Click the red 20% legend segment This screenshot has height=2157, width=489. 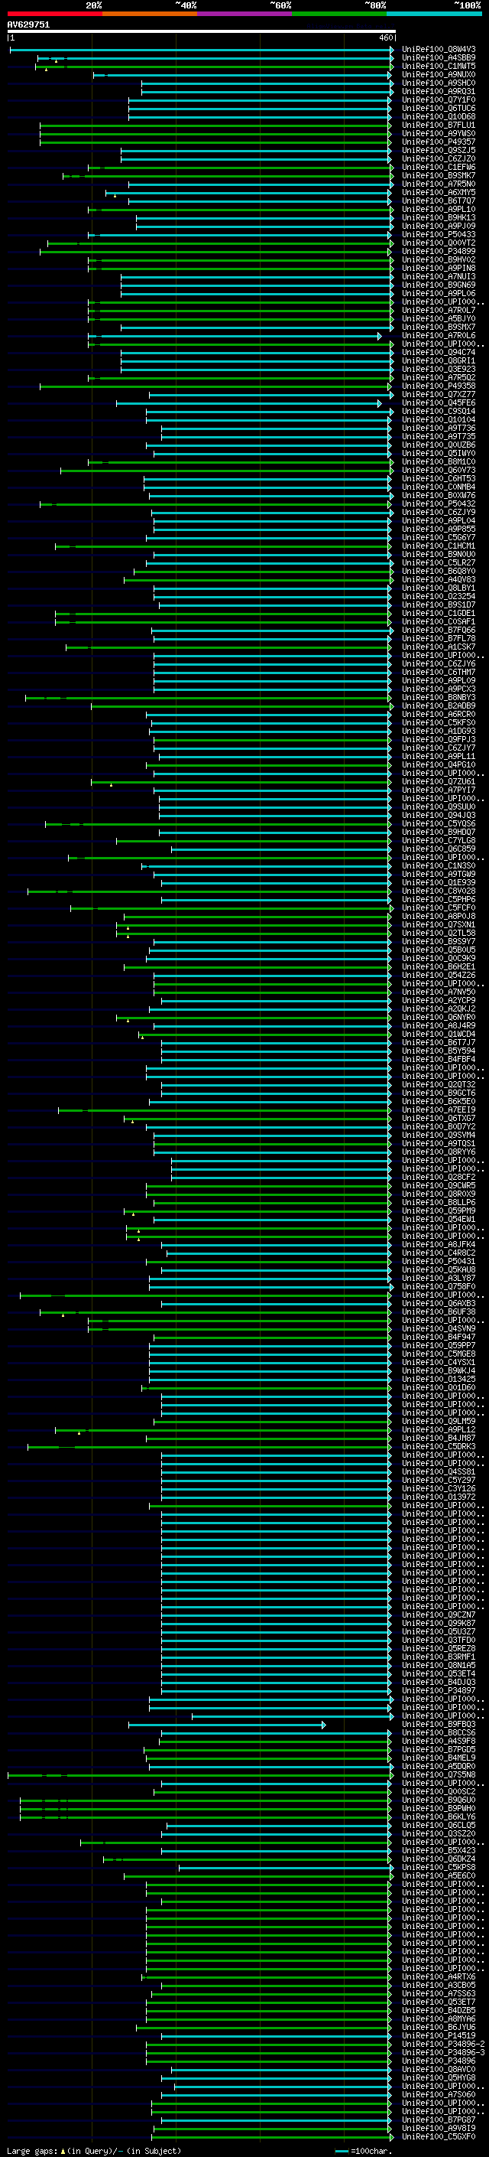[54, 14]
